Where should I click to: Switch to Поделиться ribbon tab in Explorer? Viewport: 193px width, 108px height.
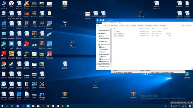113,23
